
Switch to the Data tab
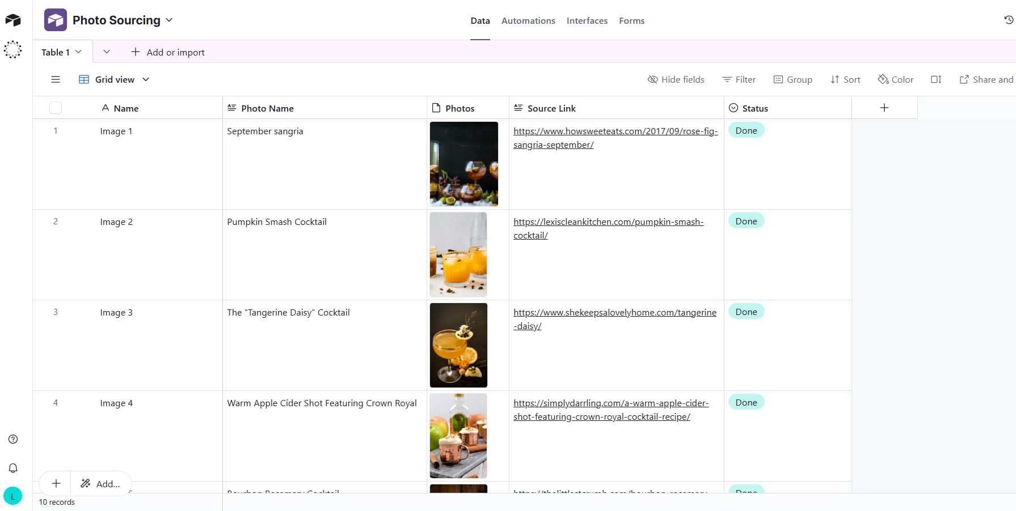pyautogui.click(x=480, y=20)
